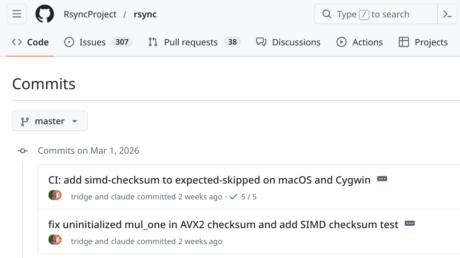The height and width of the screenshot is (258, 460).
Task: Expand CI simd-checksum commit message ellipsis
Action: (x=382, y=179)
